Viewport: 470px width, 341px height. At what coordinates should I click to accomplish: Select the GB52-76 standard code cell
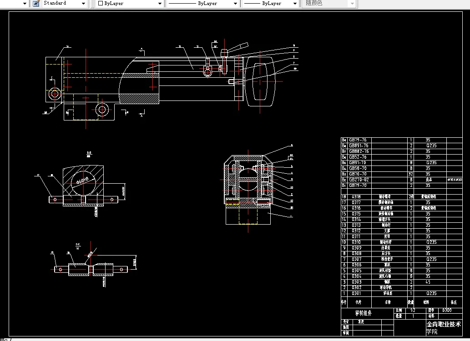pyautogui.click(x=358, y=157)
